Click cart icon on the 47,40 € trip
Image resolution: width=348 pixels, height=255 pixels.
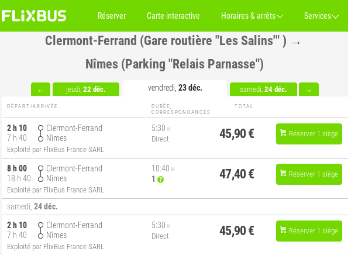pyautogui.click(x=283, y=173)
